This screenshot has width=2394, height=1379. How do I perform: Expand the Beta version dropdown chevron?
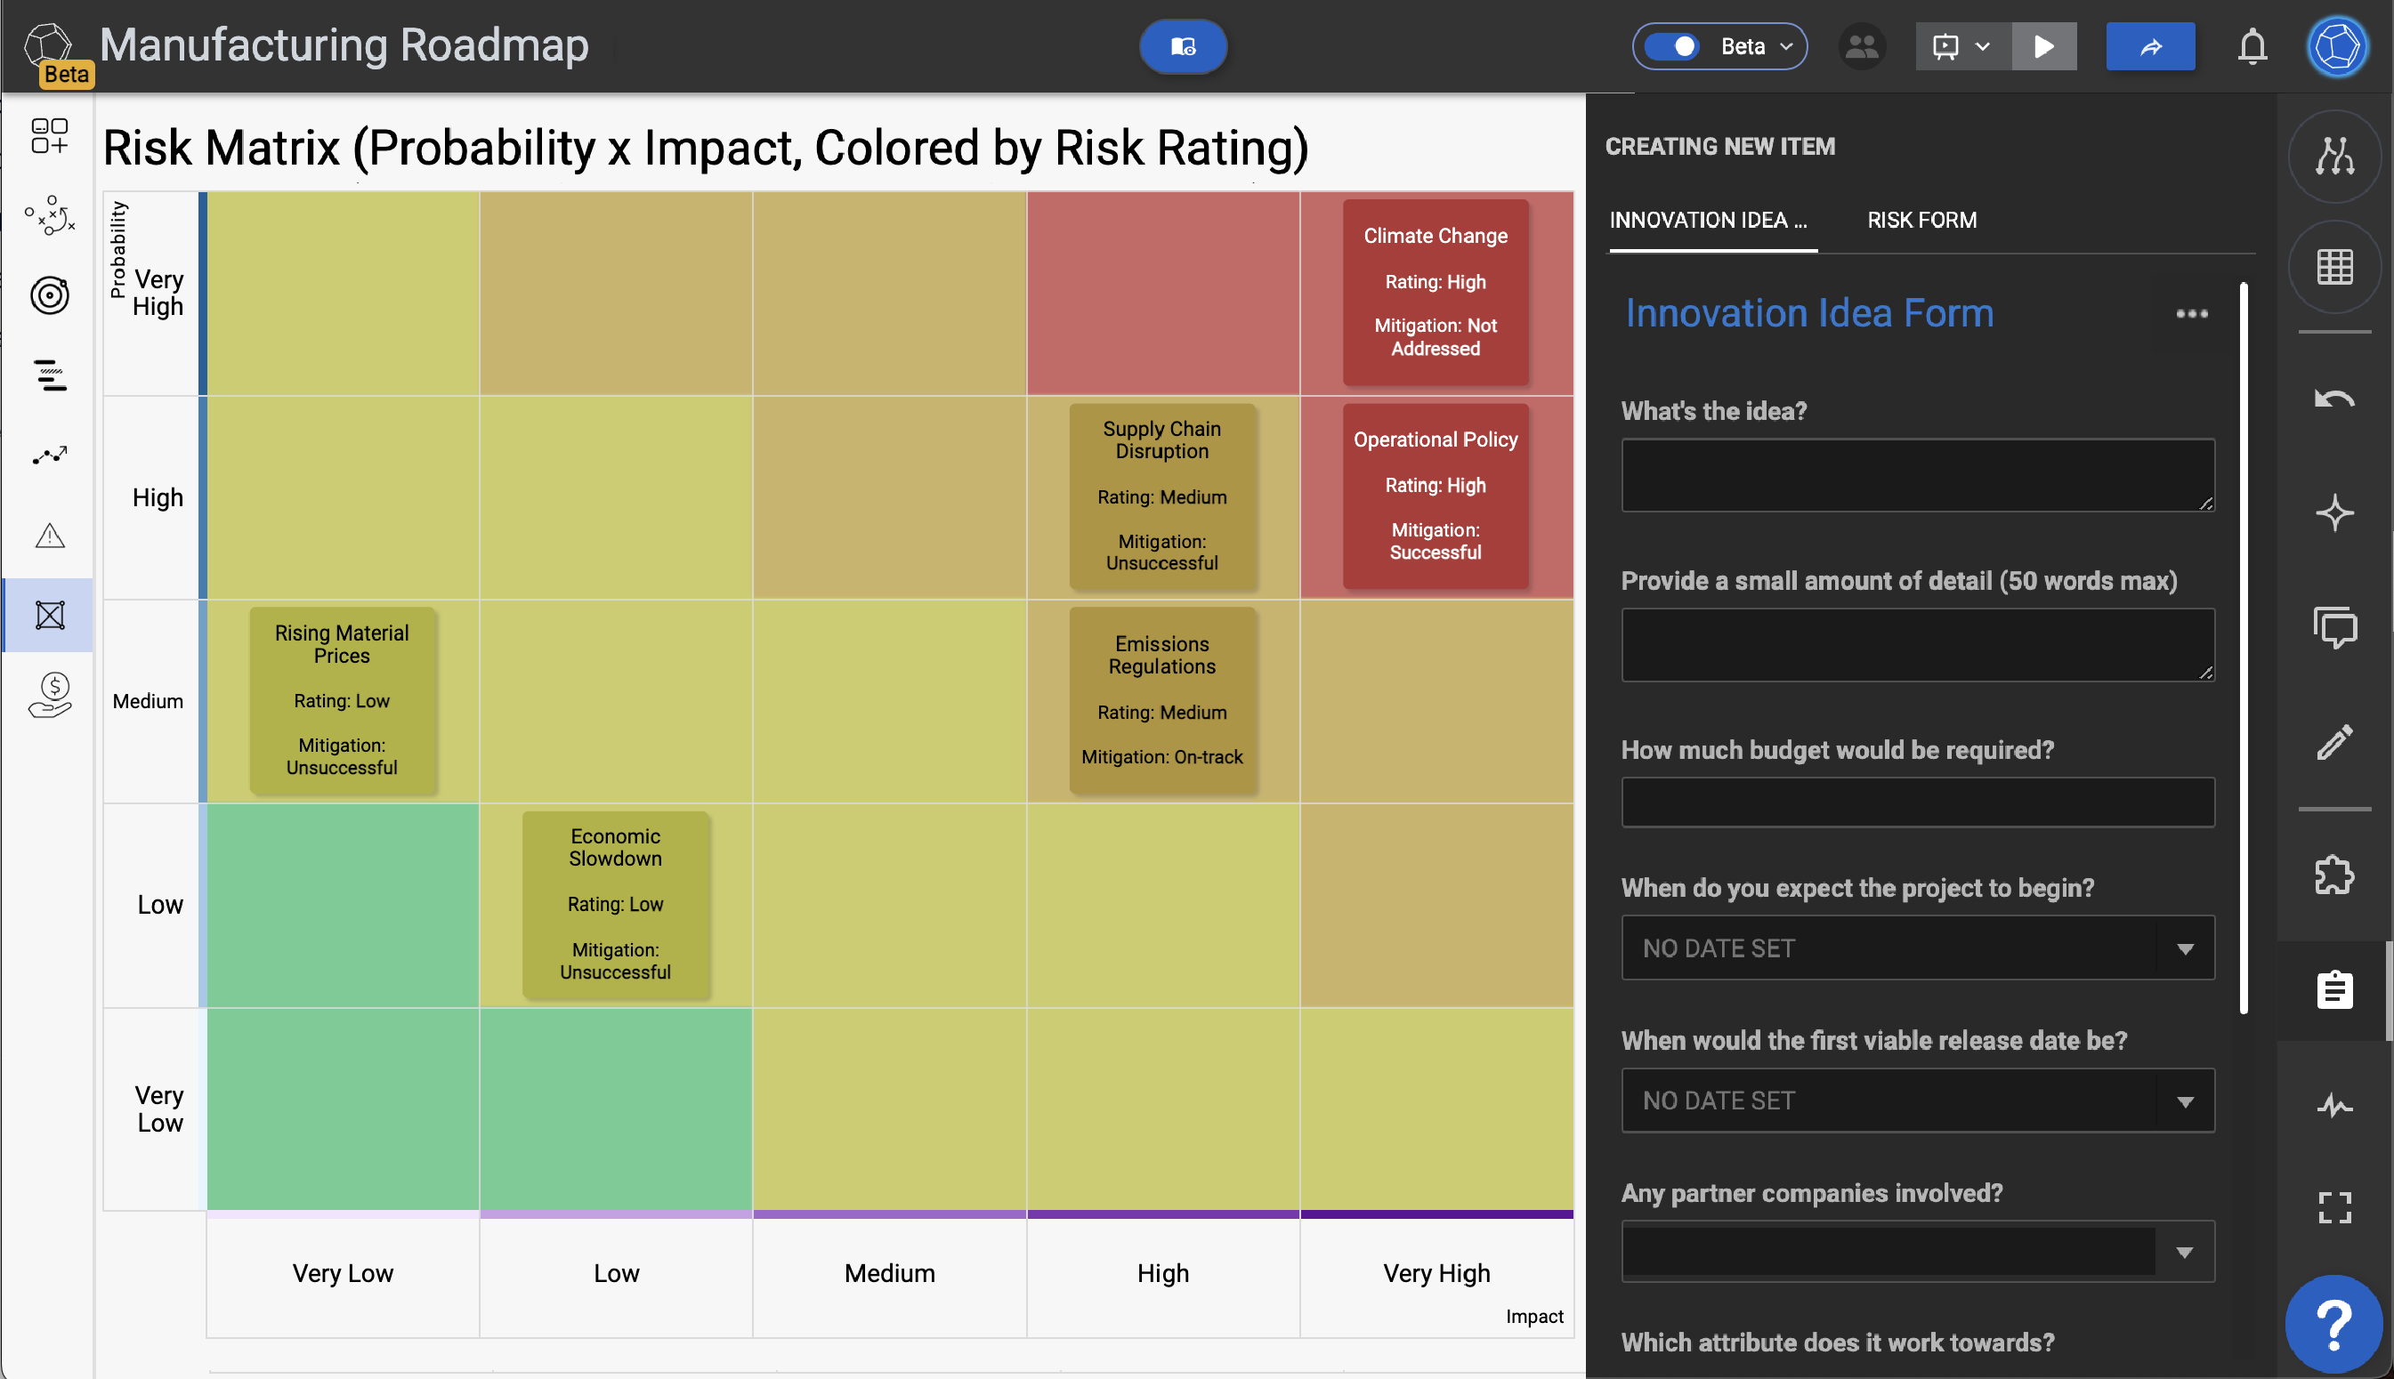1787,46
